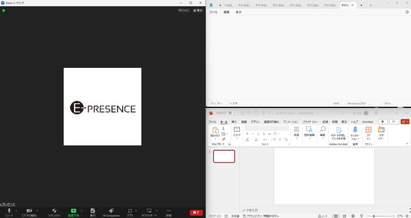Viewport: 411px width, 218px height.
Task: Open the font name combo box
Action: click(261, 128)
